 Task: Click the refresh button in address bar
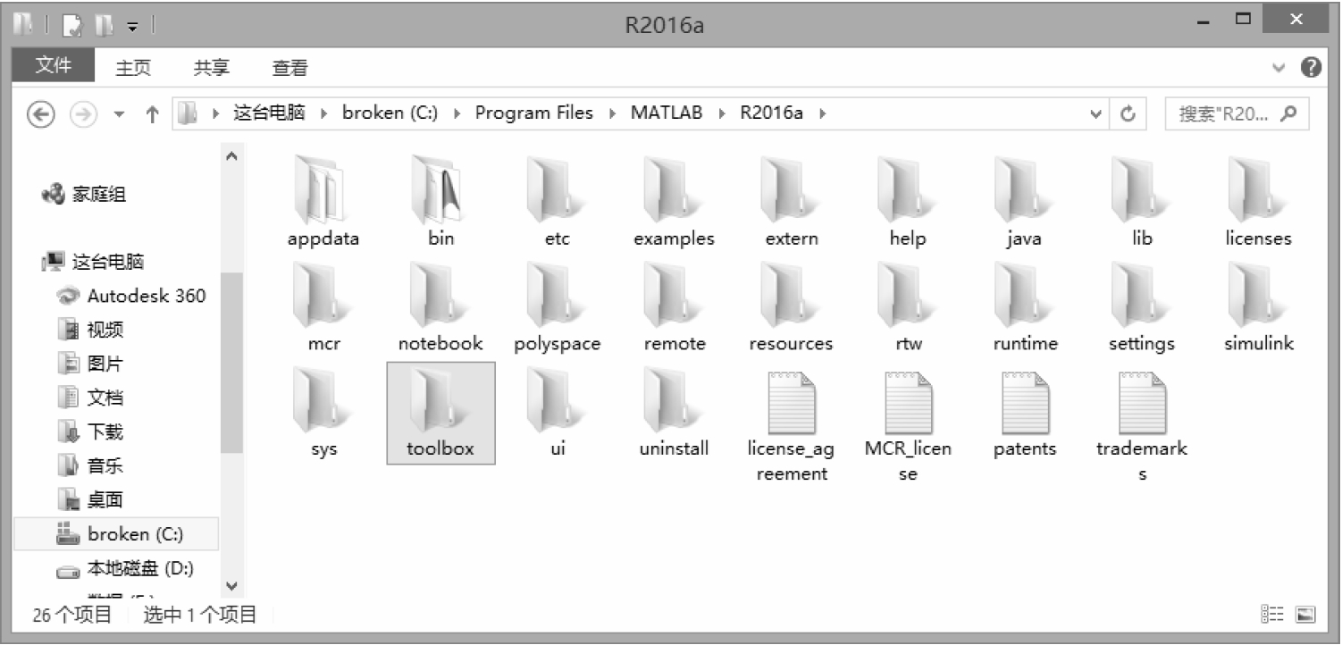coord(1128,113)
